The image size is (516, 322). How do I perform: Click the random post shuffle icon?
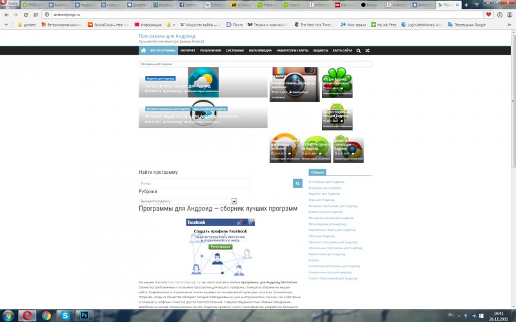(367, 51)
